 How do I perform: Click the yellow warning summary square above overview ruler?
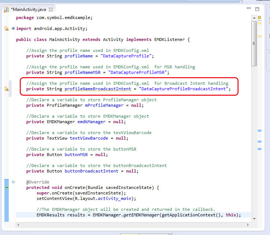259,18
